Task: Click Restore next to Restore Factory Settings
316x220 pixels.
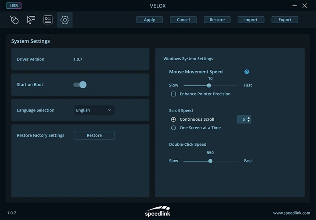Action: [x=94, y=135]
